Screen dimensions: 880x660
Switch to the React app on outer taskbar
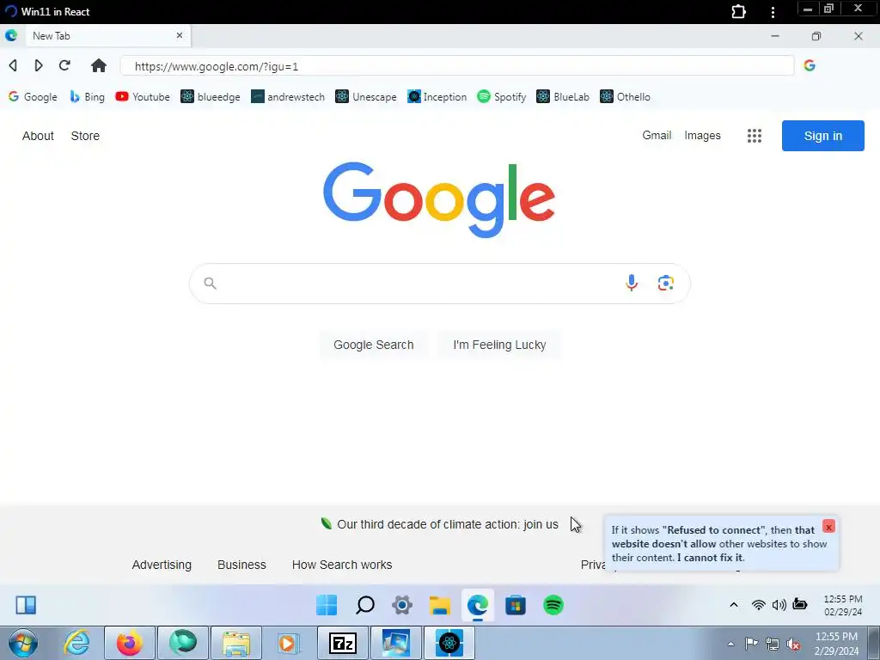(449, 643)
